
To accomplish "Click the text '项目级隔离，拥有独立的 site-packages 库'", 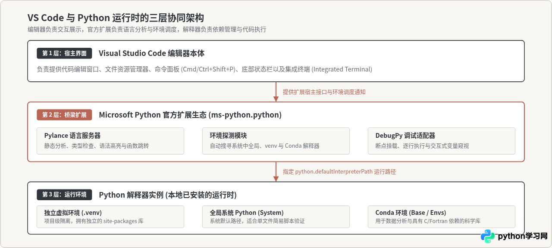I will click(94, 221).
